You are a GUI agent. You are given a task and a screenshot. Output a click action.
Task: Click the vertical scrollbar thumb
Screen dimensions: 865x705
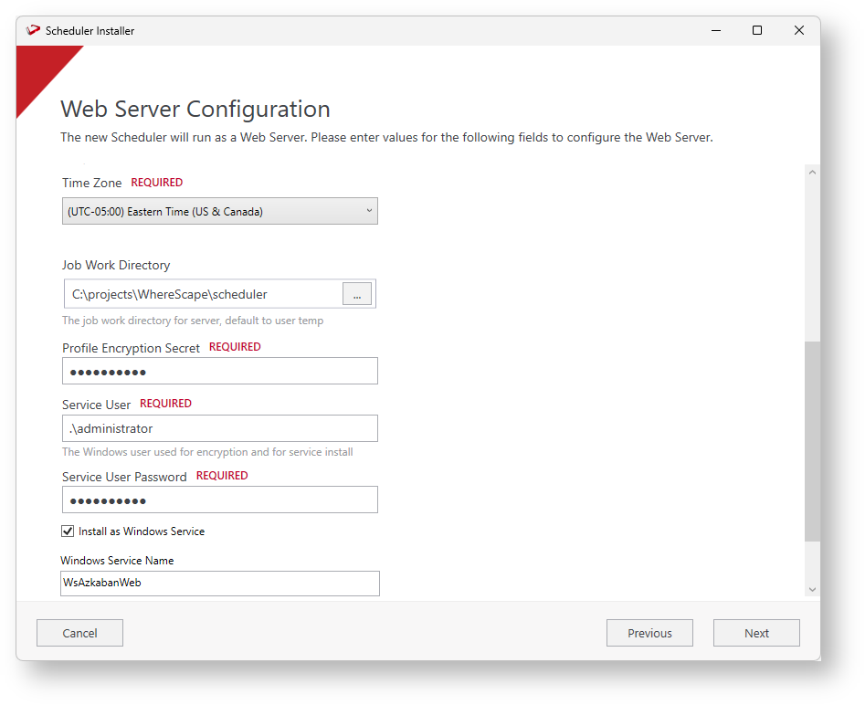click(812, 442)
